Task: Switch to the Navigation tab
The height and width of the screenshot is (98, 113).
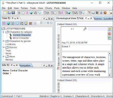Action: coord(25,65)
